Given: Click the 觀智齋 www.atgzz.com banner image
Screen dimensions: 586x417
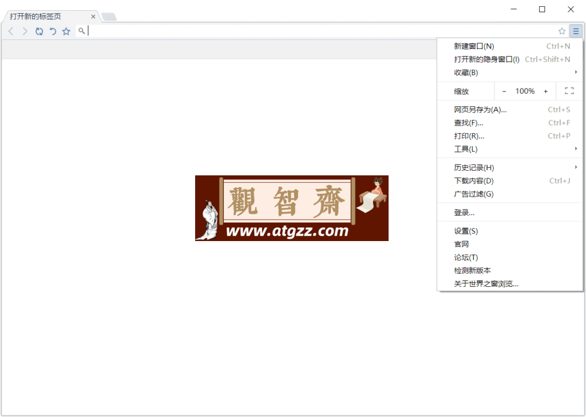Looking at the screenshot, I should coord(291,208).
